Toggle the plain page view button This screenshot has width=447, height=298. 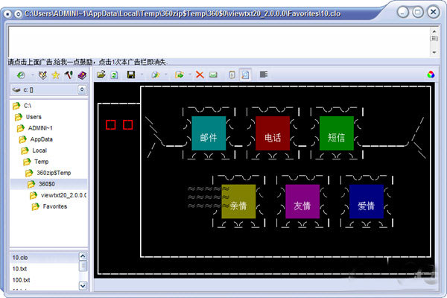232,74
